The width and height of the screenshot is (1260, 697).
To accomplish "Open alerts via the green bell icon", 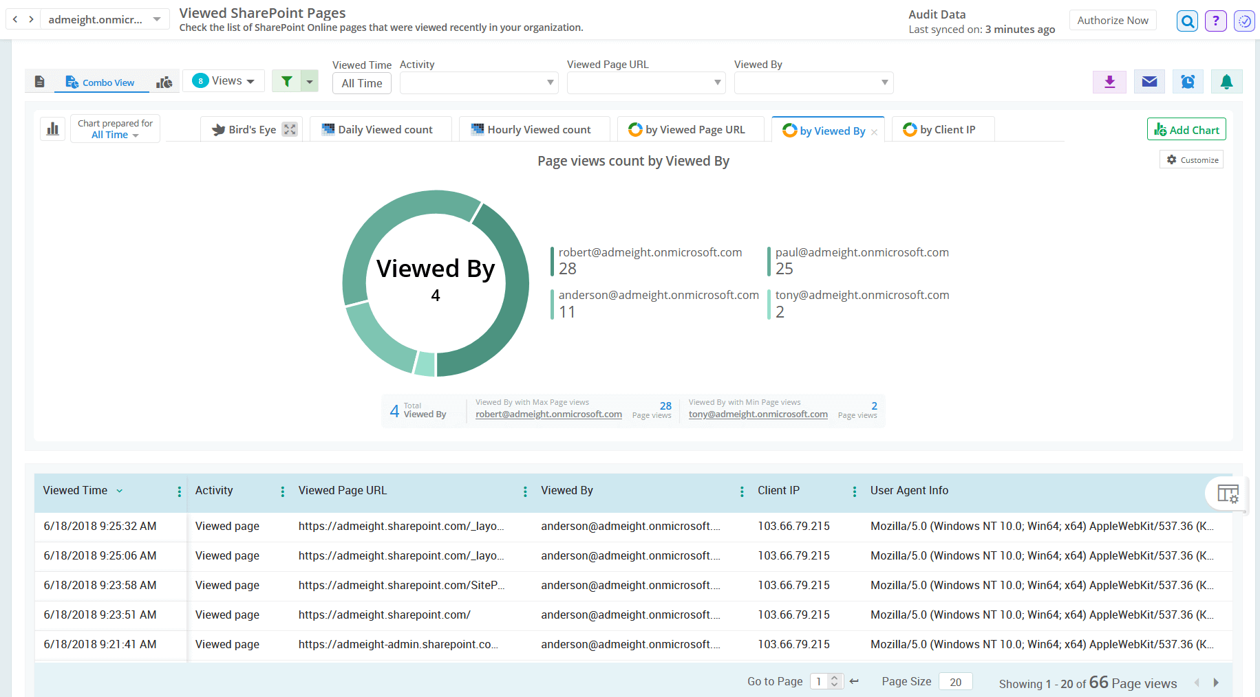I will (x=1226, y=81).
